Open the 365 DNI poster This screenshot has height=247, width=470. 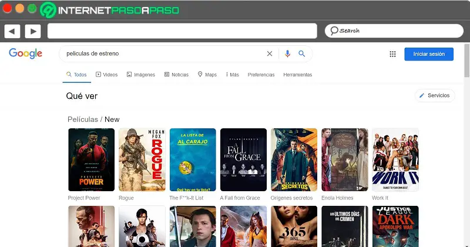(294, 226)
